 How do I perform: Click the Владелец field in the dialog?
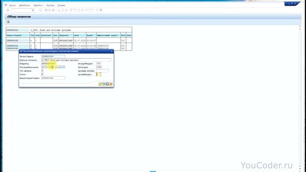click(49, 64)
